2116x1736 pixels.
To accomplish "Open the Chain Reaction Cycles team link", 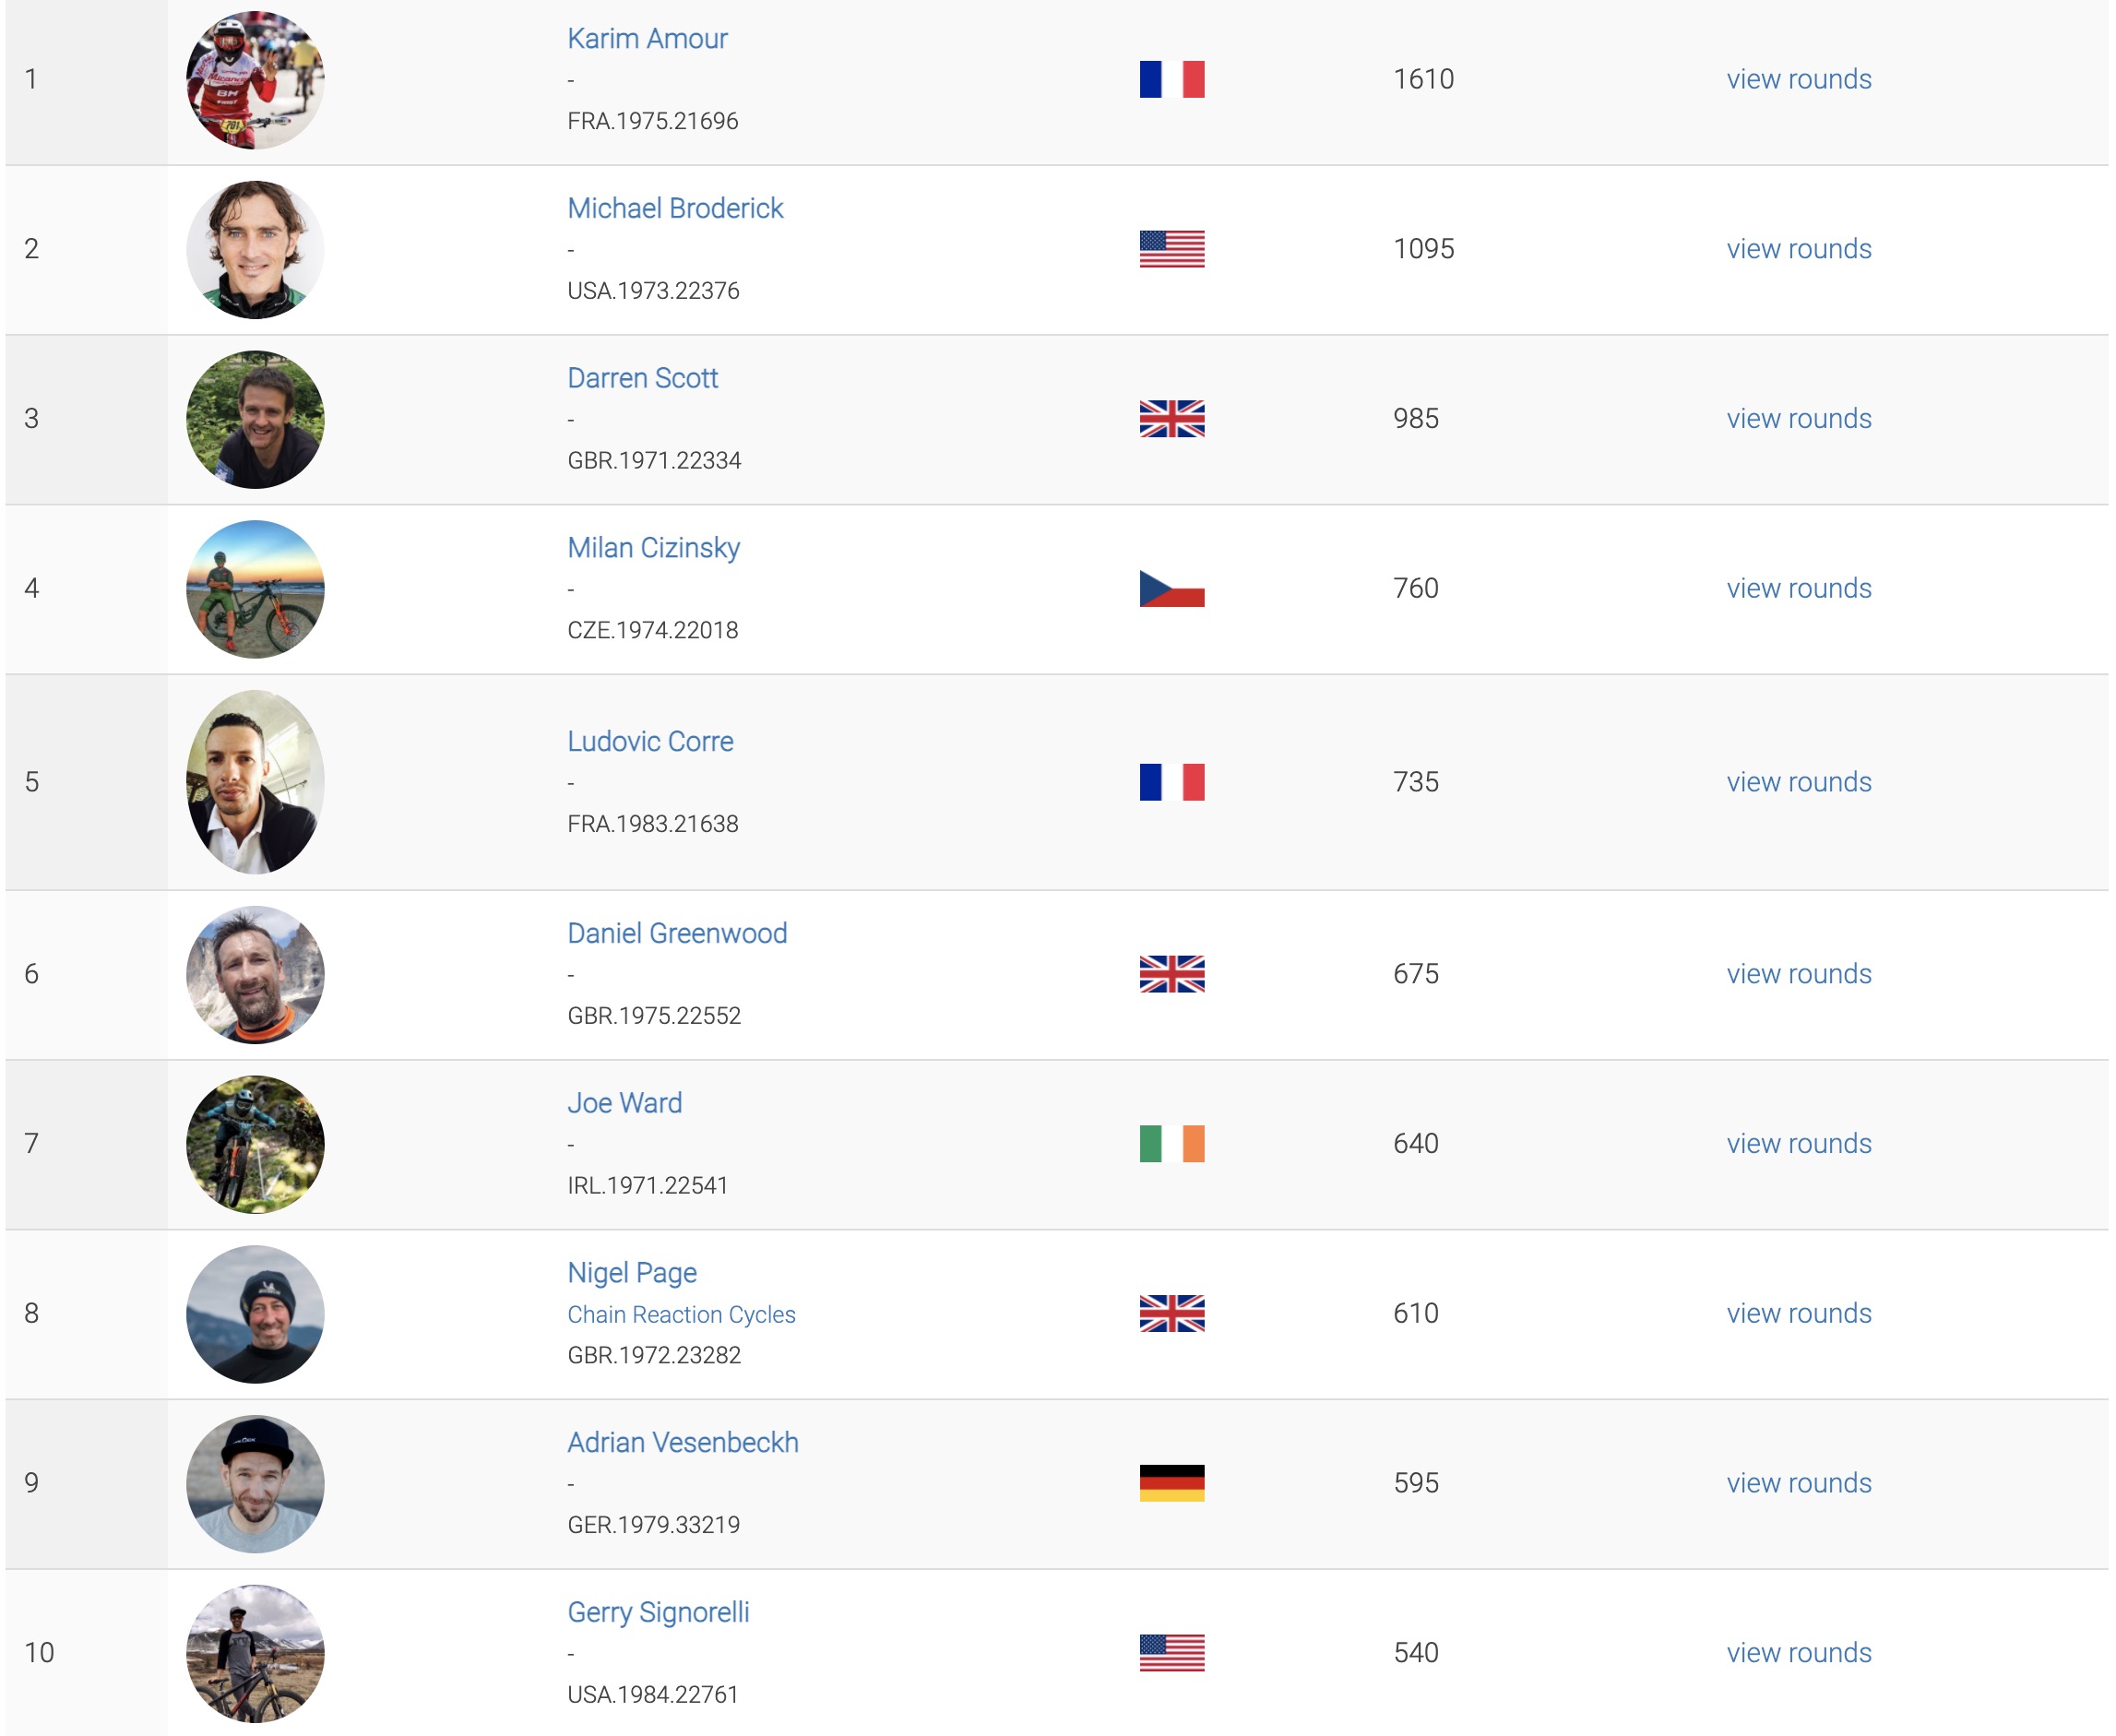I will (x=681, y=1314).
